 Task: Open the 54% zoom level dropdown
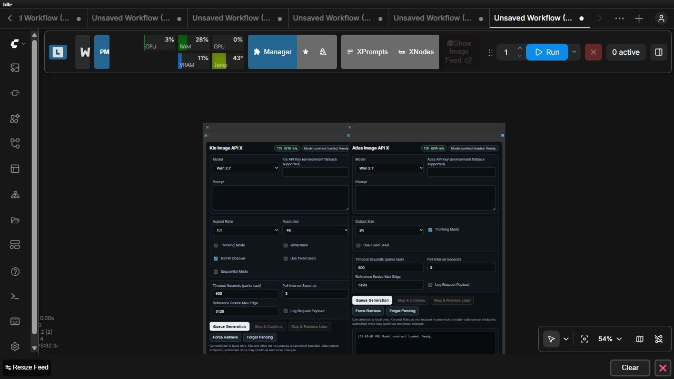coord(610,339)
